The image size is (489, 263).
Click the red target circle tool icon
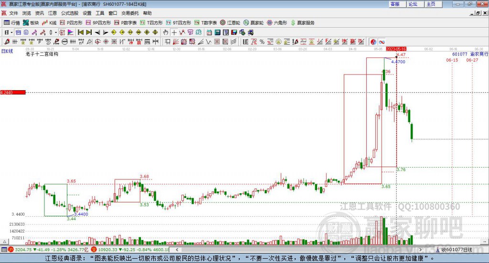[97, 42]
